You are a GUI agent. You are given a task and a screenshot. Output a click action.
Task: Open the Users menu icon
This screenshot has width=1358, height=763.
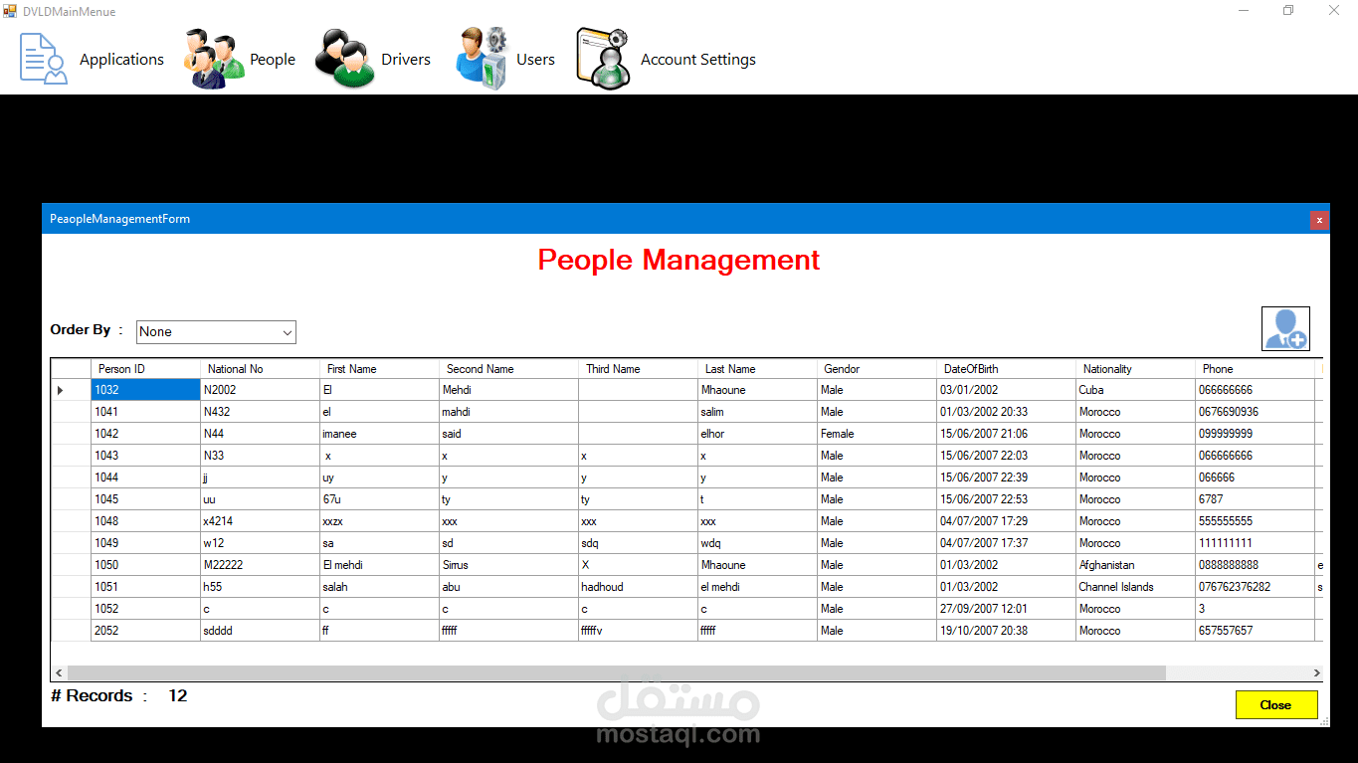click(483, 59)
